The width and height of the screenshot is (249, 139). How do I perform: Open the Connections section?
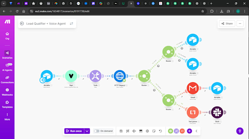coord(7,79)
